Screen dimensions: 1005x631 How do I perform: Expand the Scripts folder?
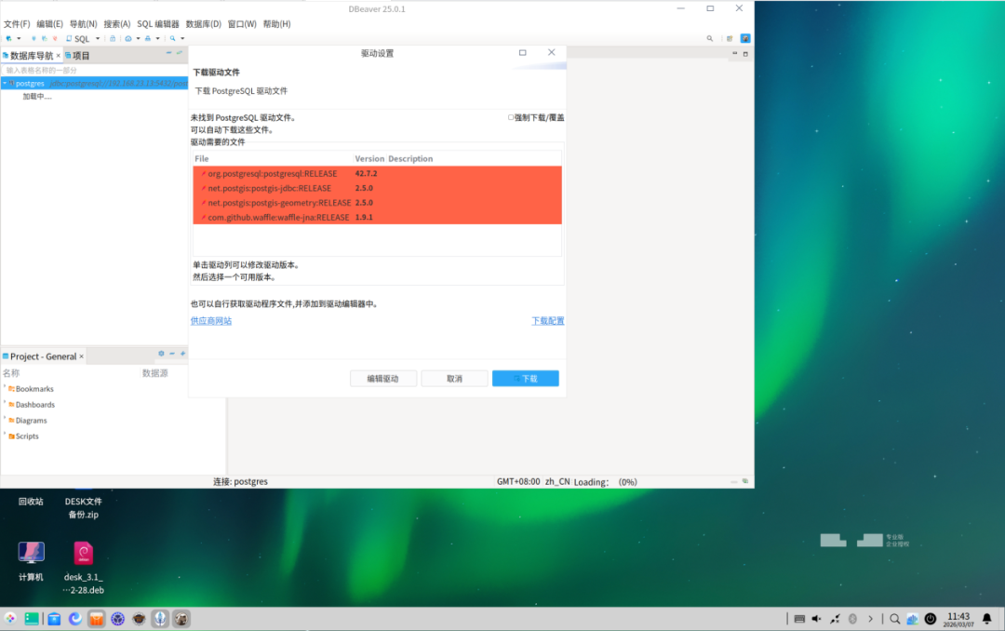point(5,434)
